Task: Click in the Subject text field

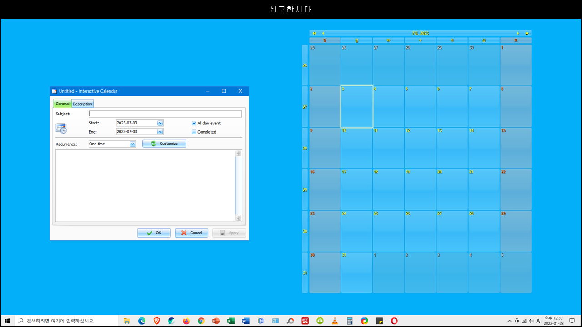Action: [x=165, y=114]
